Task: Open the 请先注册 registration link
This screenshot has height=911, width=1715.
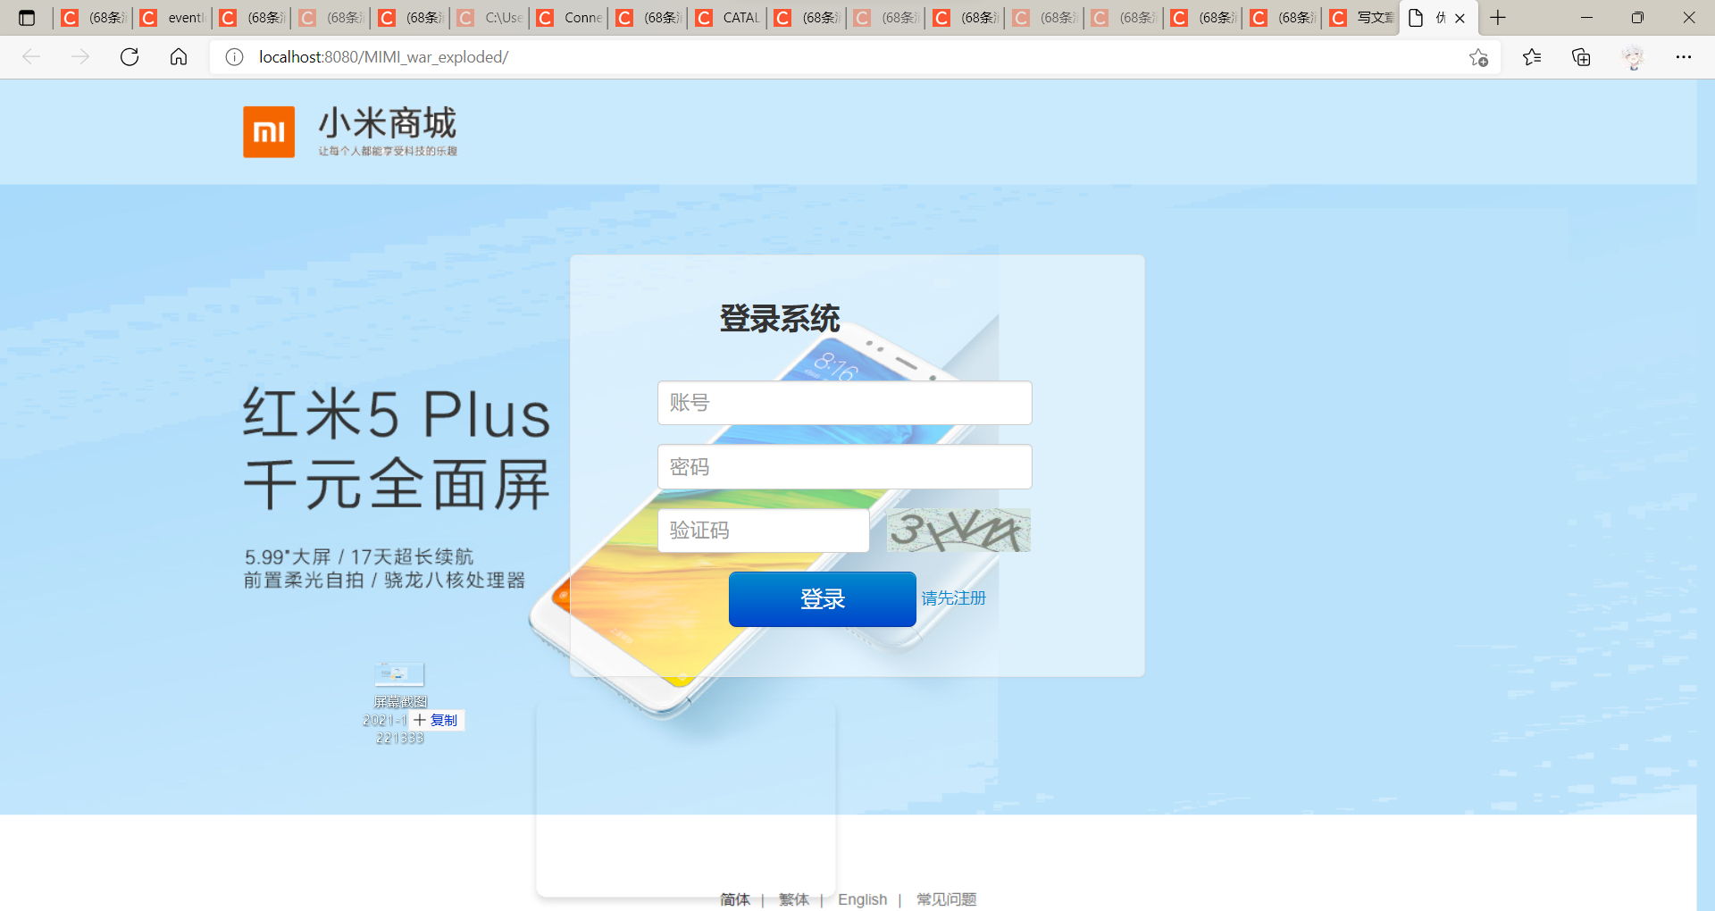Action: click(x=953, y=598)
